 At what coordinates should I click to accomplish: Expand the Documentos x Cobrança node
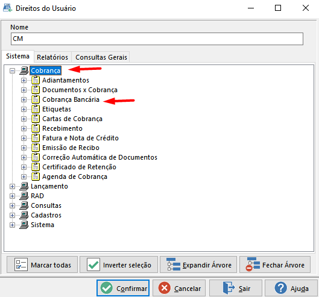pyautogui.click(x=24, y=90)
